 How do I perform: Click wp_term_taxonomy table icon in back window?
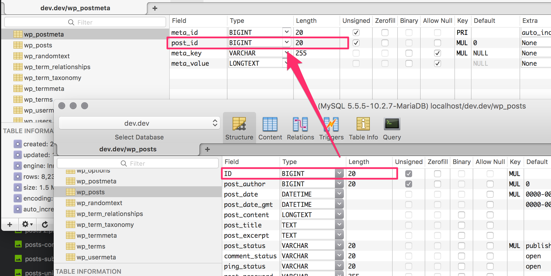pos(18,78)
